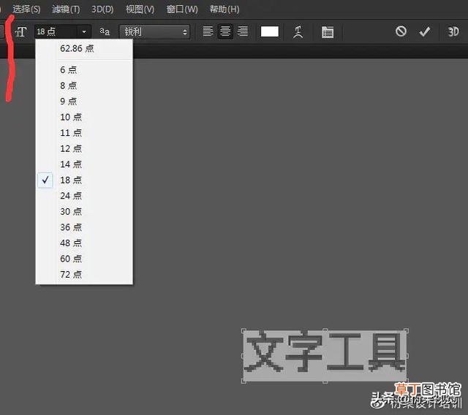
Task: Choose 36 点 font size
Action: click(84, 227)
